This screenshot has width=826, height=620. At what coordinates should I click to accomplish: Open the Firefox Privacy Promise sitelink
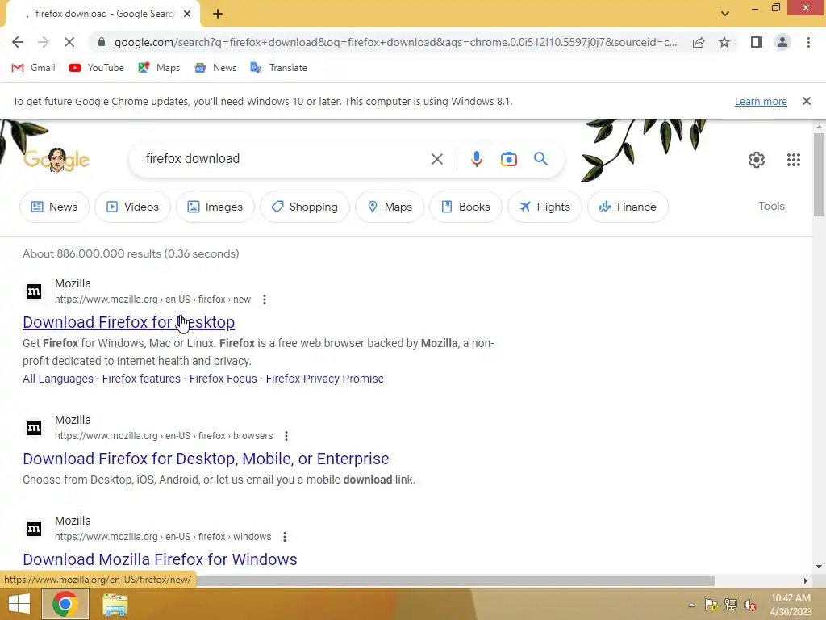pyautogui.click(x=324, y=379)
